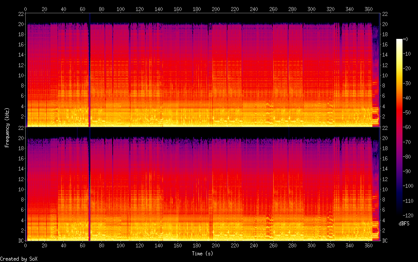Click the '-10' color scale value

tap(406, 54)
